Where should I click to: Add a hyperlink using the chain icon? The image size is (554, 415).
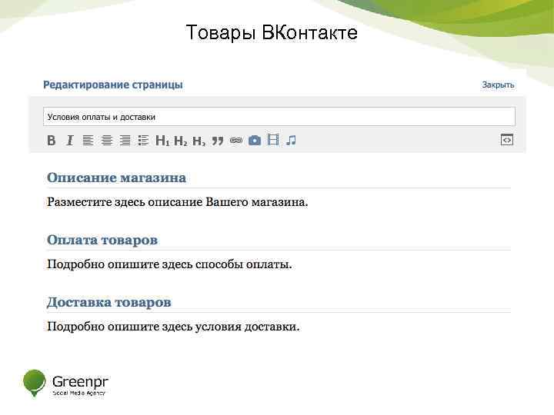236,141
